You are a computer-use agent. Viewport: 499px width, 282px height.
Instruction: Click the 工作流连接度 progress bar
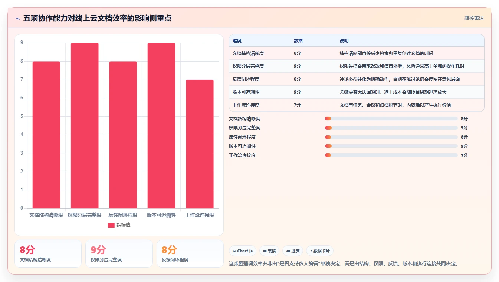point(391,155)
